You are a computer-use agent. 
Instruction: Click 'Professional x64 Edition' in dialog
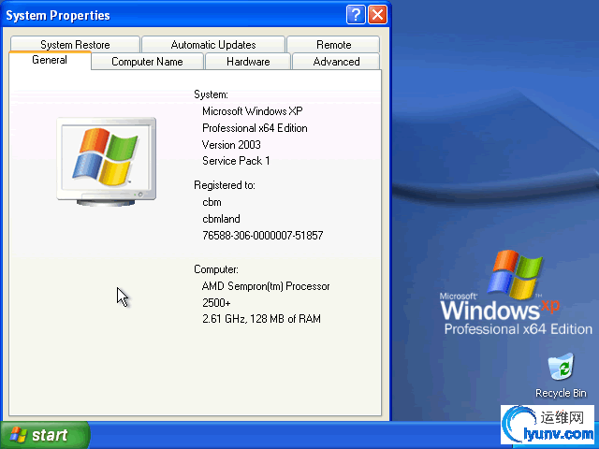(x=255, y=128)
